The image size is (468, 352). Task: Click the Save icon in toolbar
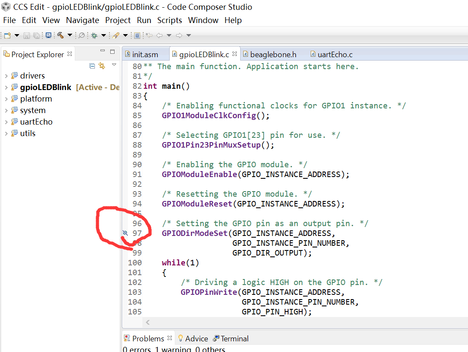[26, 35]
